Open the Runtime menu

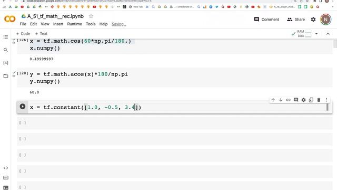[74, 24]
